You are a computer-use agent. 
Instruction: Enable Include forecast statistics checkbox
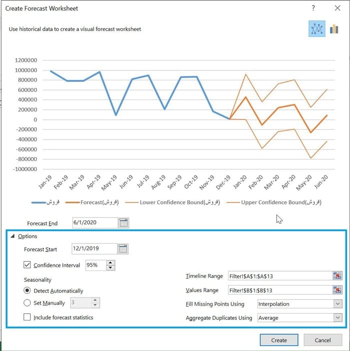(x=27, y=317)
